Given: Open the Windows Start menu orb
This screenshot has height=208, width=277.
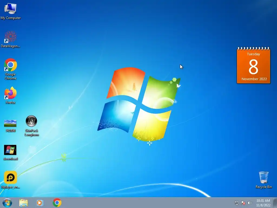Looking at the screenshot, I should pyautogui.click(x=7, y=203).
